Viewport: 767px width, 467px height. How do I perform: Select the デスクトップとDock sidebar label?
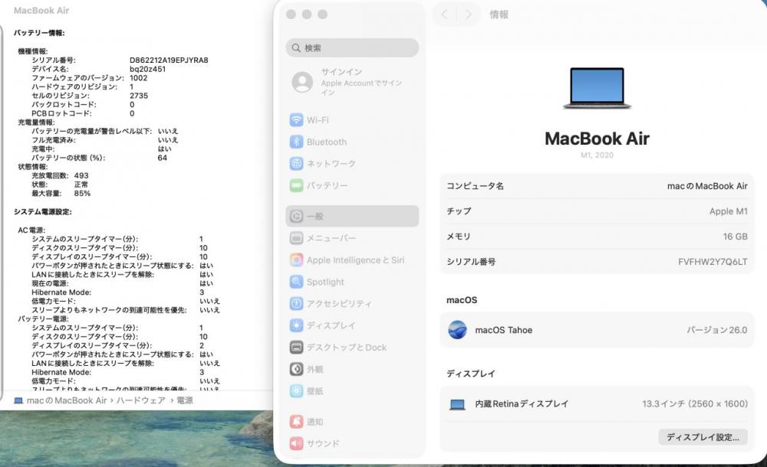(x=347, y=348)
